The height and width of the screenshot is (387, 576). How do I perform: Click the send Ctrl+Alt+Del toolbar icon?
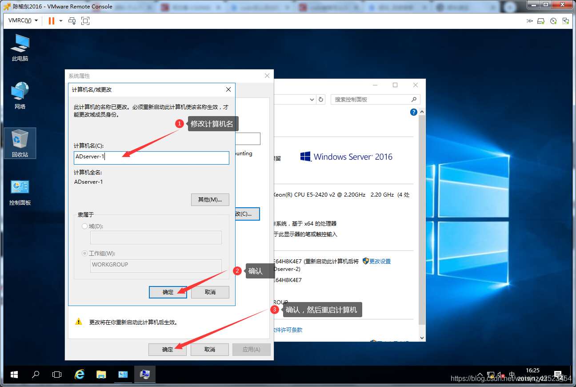point(72,21)
